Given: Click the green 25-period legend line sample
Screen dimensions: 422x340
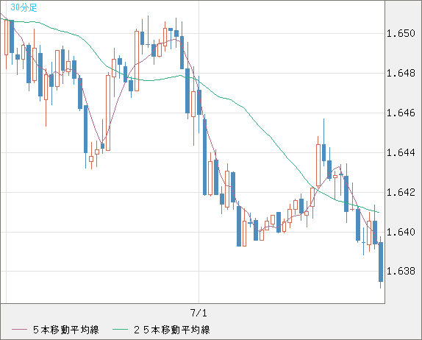Looking at the screenshot, I should click(120, 330).
